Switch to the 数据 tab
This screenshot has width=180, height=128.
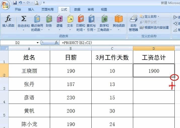(77, 9)
